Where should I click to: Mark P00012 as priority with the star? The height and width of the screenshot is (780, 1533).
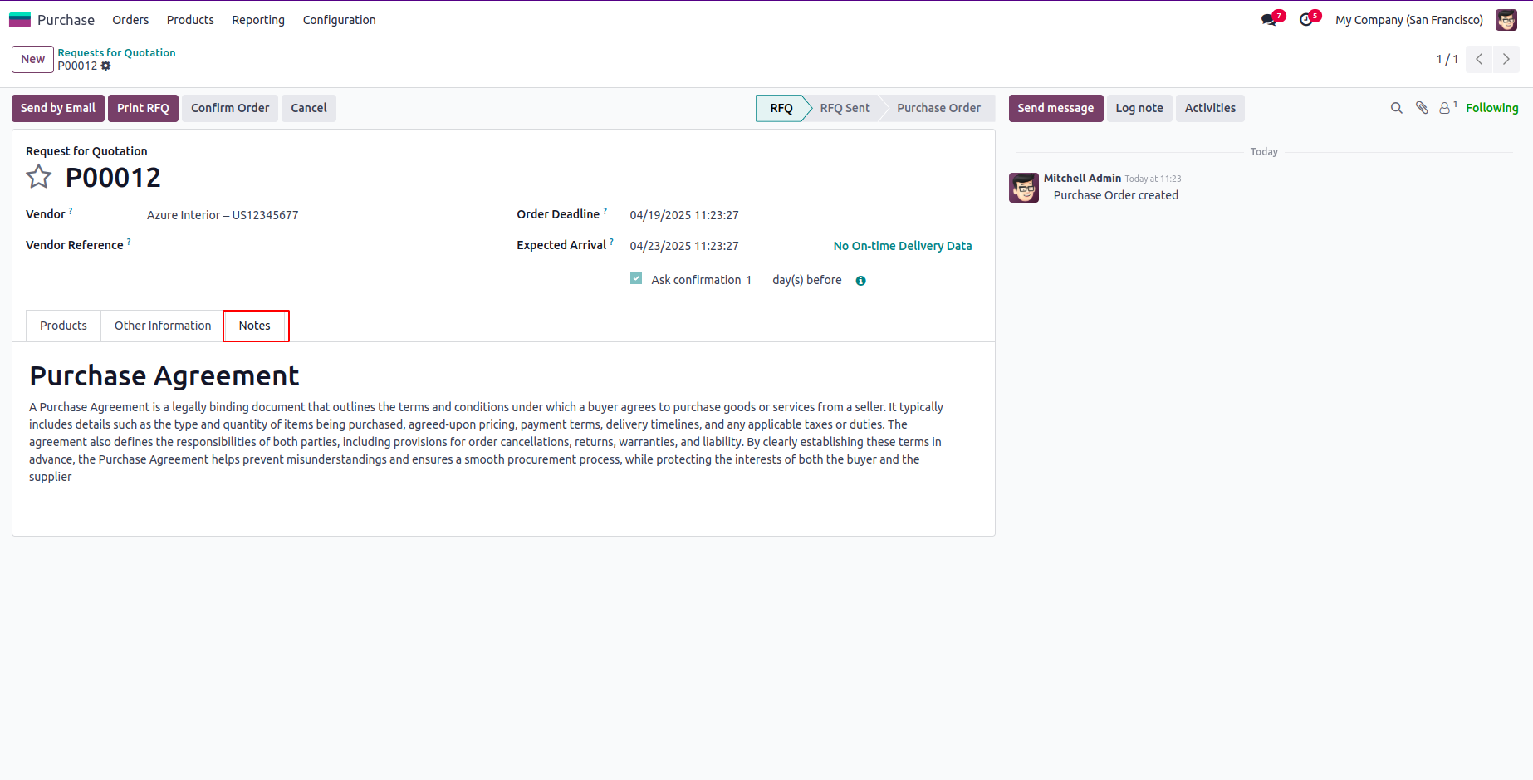pyautogui.click(x=39, y=177)
